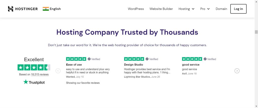Click the page vertical scrollbar thumb
The width and height of the screenshot is (258, 108).
pos(256,32)
